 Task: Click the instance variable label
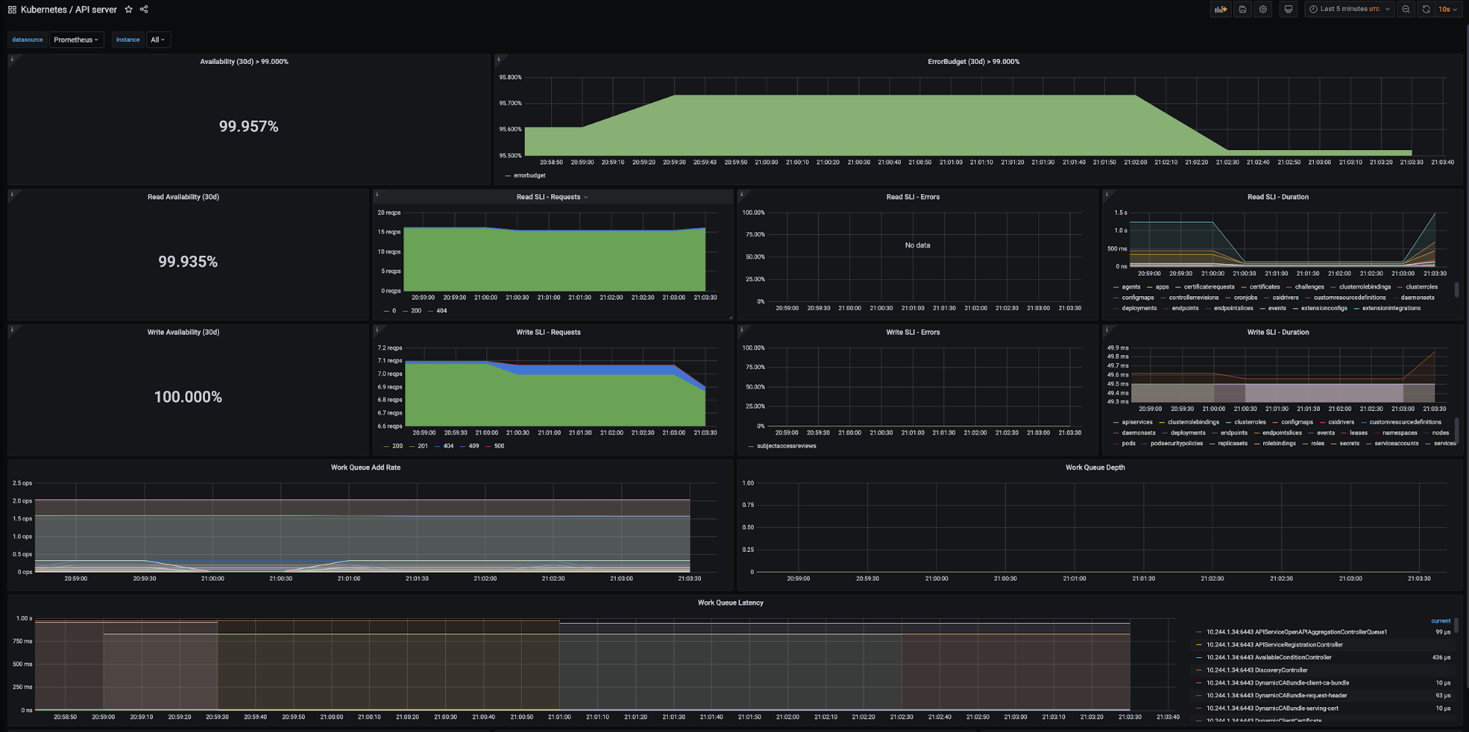point(128,40)
